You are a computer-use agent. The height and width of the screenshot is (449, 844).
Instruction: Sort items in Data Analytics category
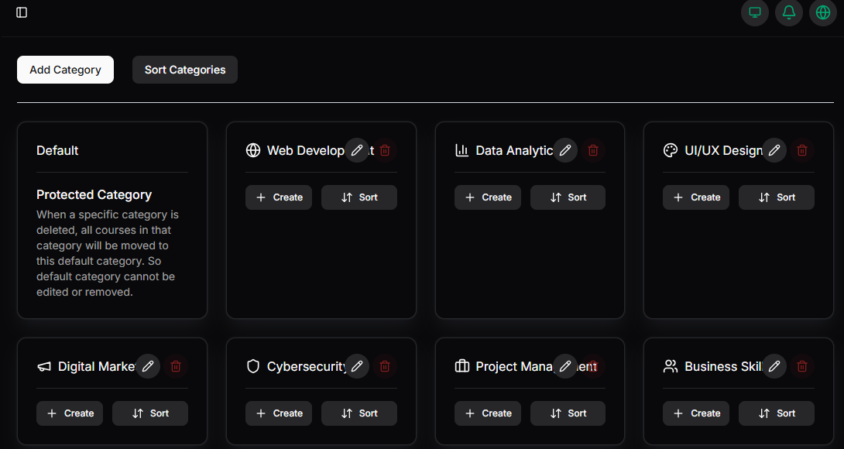click(x=568, y=197)
